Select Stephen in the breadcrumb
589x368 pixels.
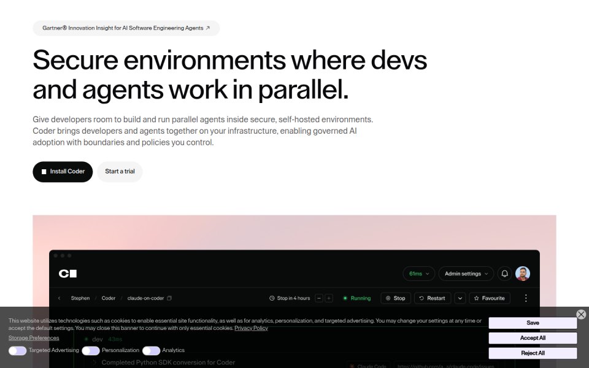pos(80,298)
